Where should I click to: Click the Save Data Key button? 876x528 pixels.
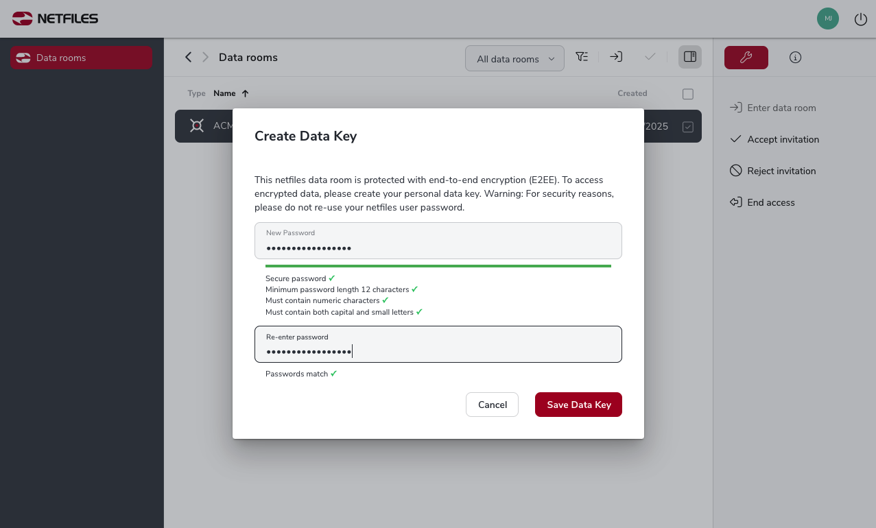tap(578, 405)
